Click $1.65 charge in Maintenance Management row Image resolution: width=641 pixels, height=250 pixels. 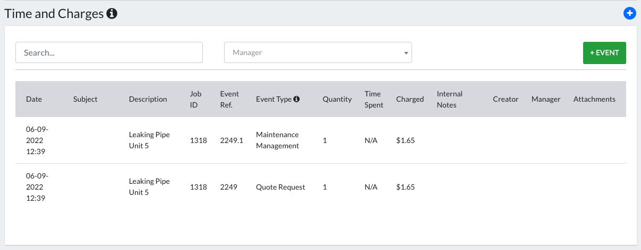click(x=406, y=140)
